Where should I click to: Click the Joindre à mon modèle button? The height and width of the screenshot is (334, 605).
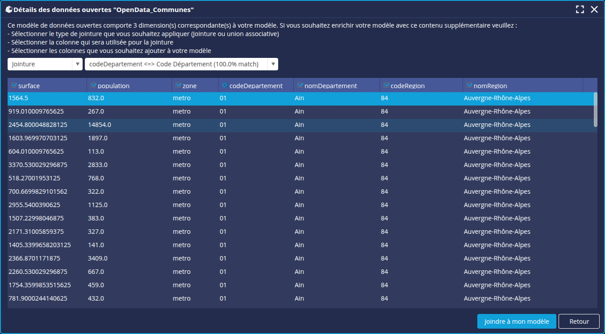point(516,322)
